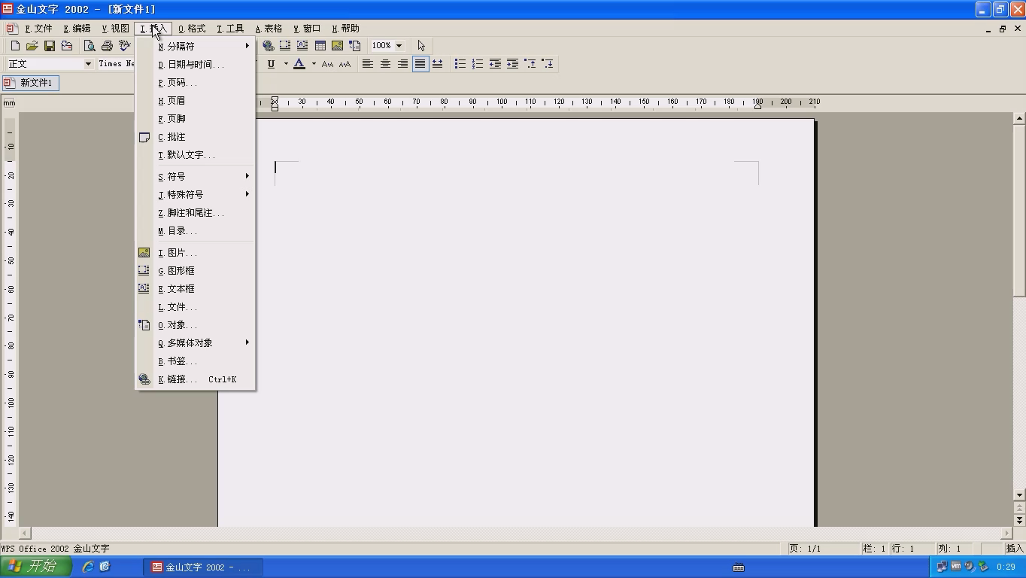The width and height of the screenshot is (1026, 578).
Task: Insert a text box from the toolbar
Action: [302, 46]
